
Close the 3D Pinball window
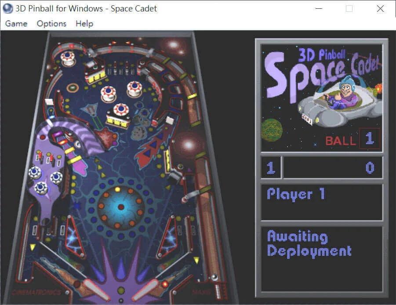[380, 8]
